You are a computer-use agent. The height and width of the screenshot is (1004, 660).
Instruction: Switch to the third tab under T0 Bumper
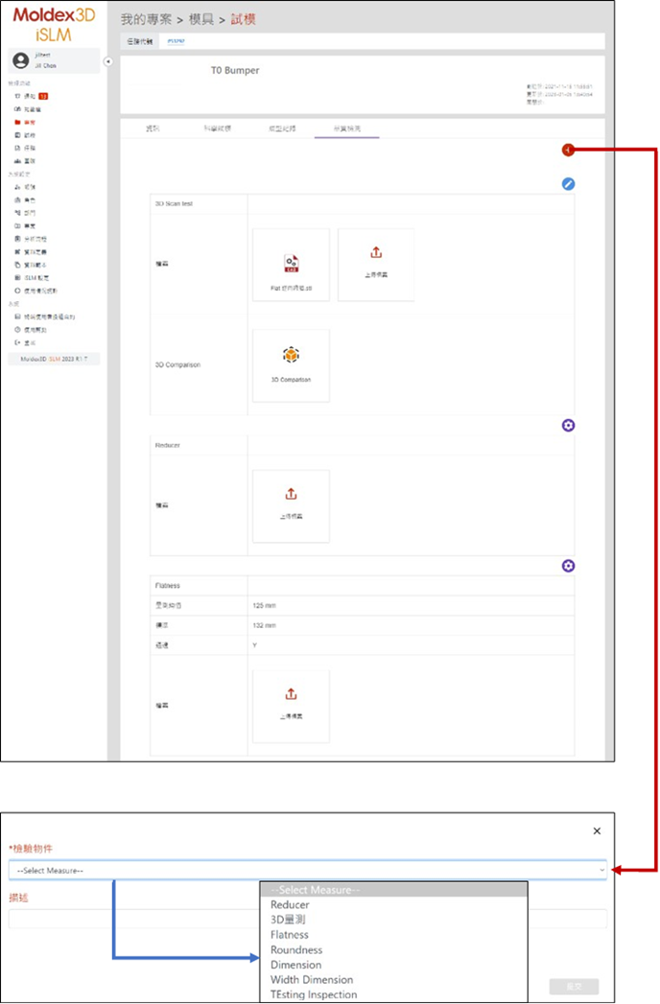[x=282, y=128]
